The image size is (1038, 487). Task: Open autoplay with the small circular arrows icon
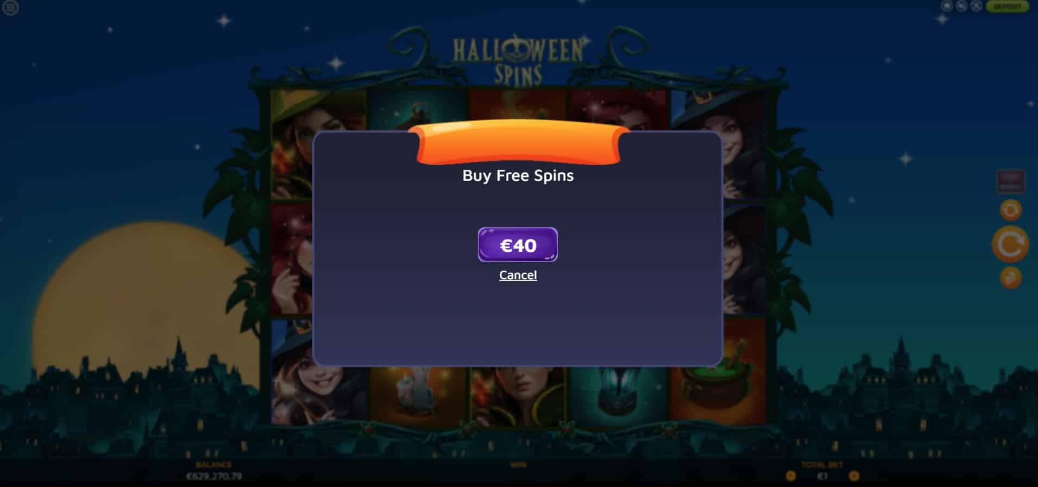[1010, 210]
